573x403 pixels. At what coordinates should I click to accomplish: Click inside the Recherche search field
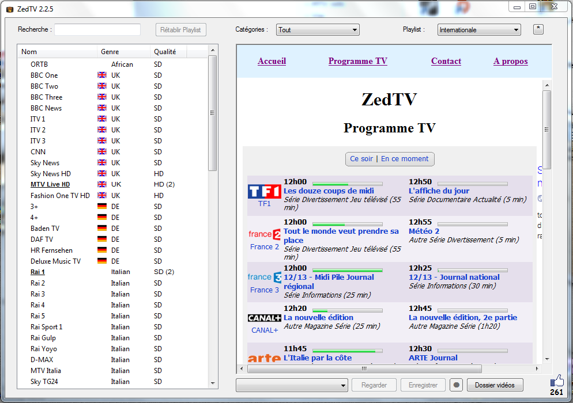coord(97,29)
